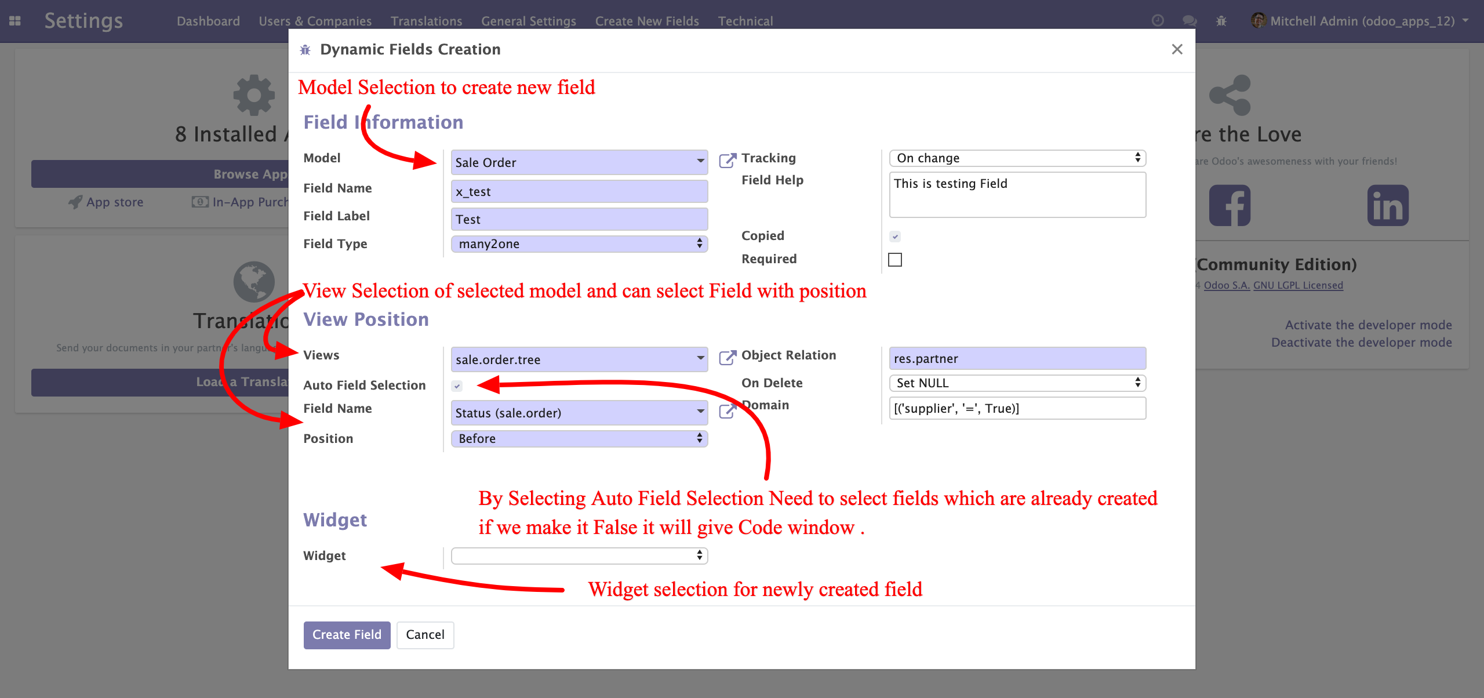1484x698 pixels.
Task: Expand the Views dropdown sale.order.tree
Action: pyautogui.click(x=579, y=359)
